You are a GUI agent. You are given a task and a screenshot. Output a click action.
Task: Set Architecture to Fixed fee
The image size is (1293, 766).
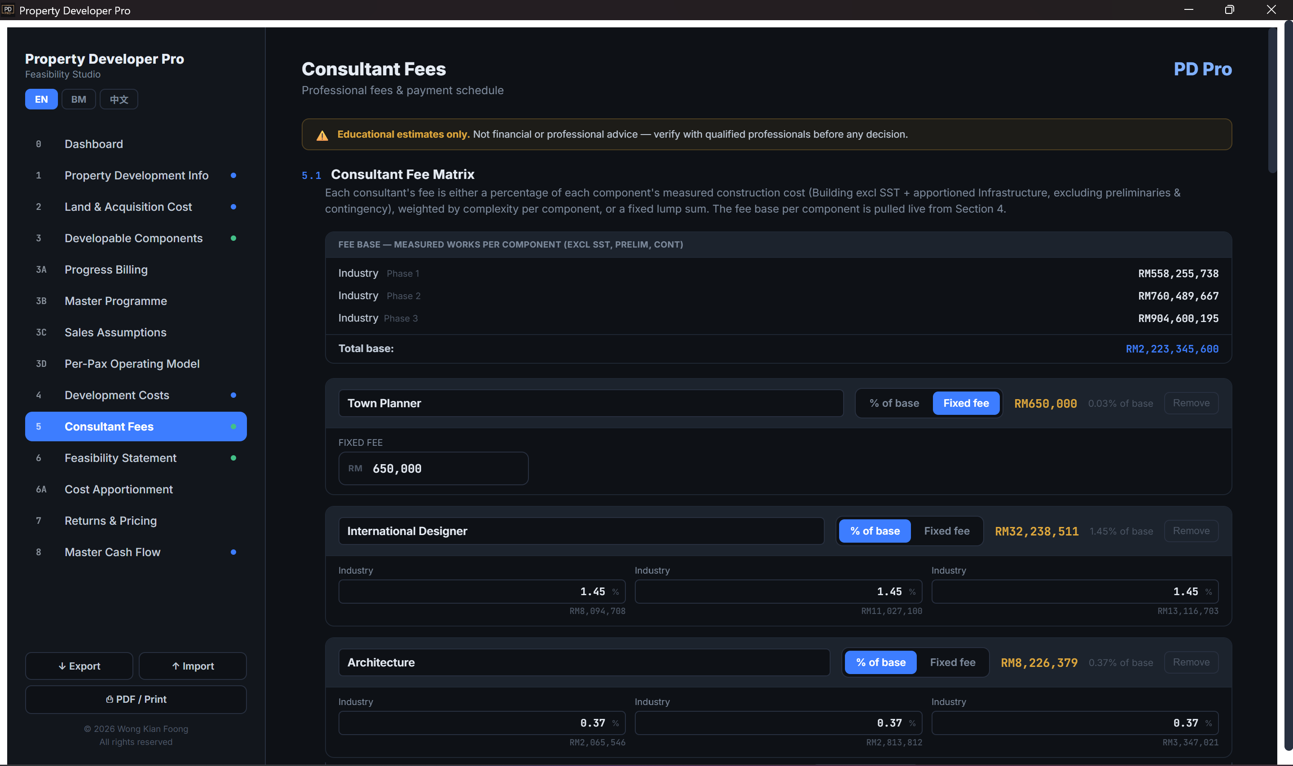pyautogui.click(x=953, y=663)
